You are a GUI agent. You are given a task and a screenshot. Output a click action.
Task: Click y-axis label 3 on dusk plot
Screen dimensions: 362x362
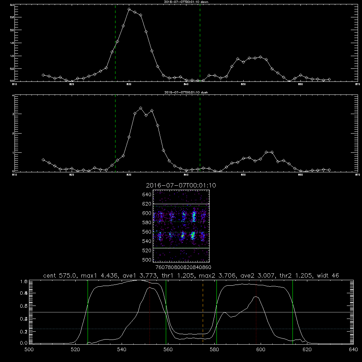(13, 114)
